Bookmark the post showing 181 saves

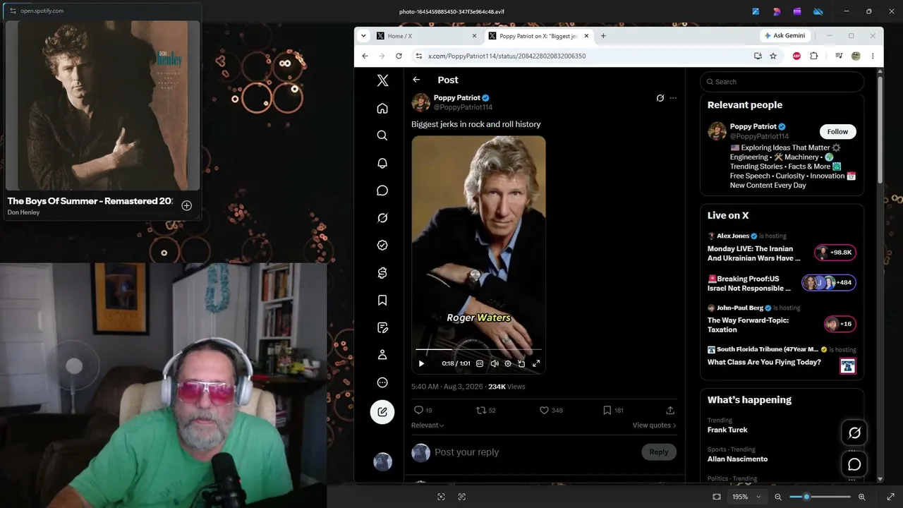[607, 410]
